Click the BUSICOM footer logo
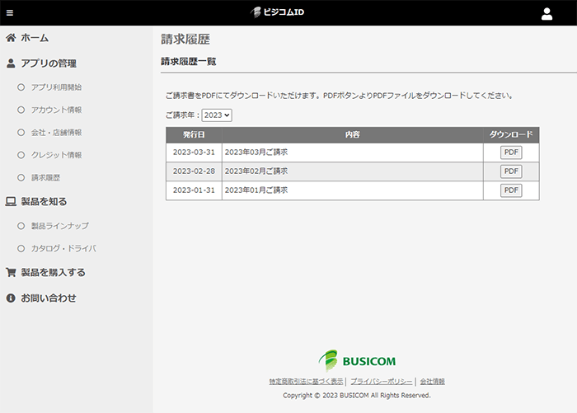 358,360
